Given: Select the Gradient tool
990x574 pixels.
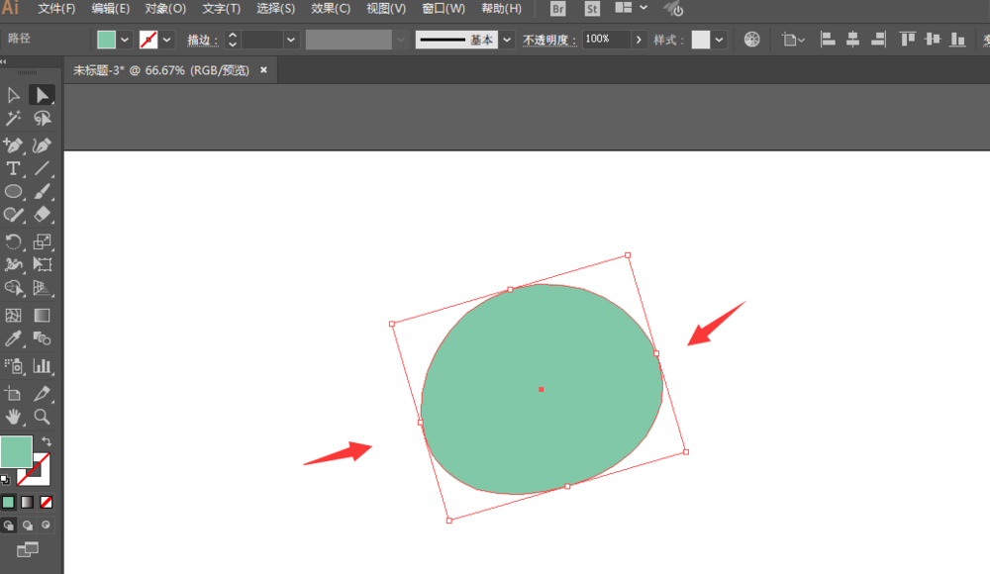Looking at the screenshot, I should point(42,315).
